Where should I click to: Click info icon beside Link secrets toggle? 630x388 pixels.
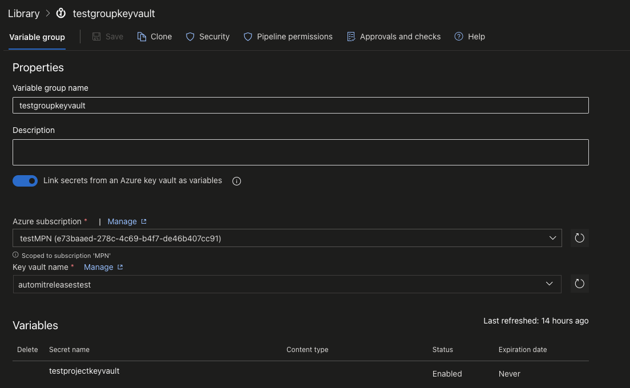tap(237, 181)
